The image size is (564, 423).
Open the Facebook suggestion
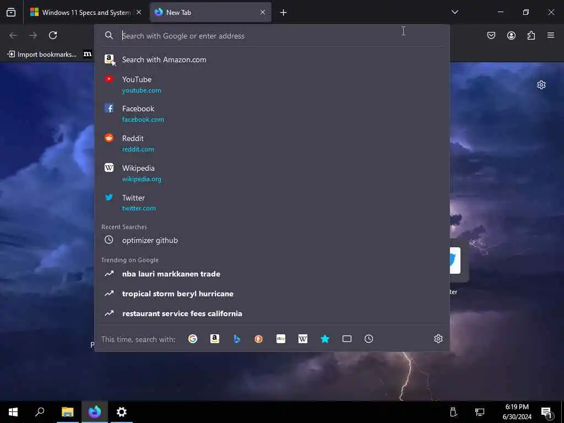coord(272,113)
